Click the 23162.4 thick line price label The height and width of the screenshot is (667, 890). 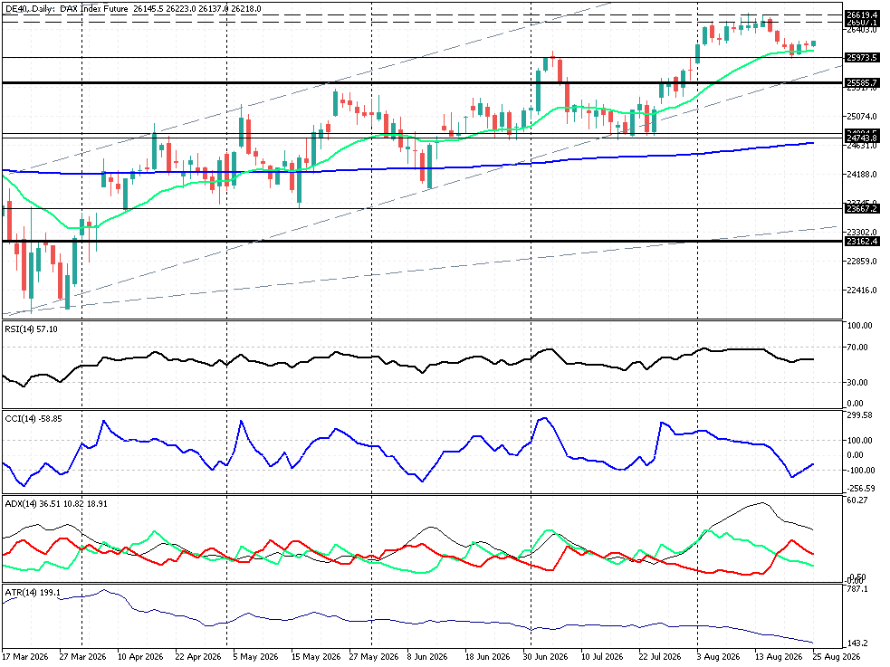(x=862, y=241)
